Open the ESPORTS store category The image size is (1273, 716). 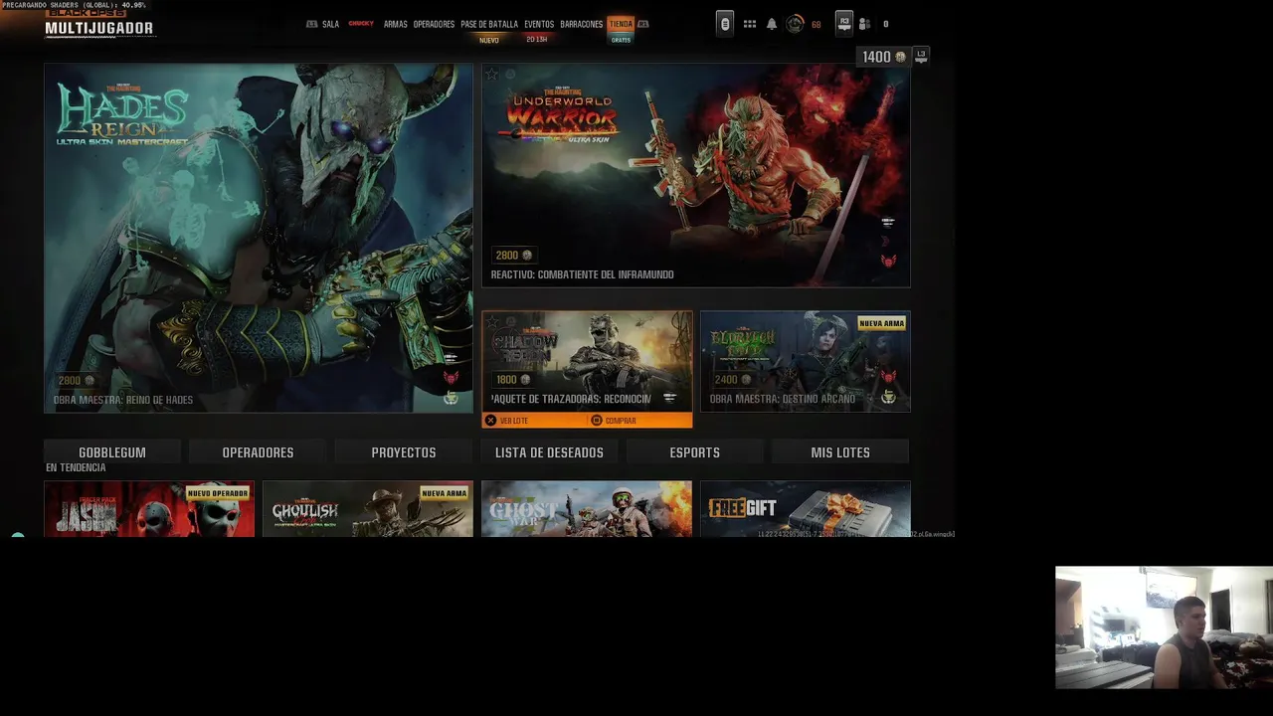[x=694, y=452]
